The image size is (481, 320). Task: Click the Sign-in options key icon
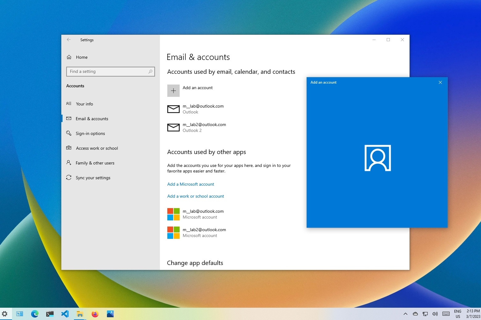[69, 133]
